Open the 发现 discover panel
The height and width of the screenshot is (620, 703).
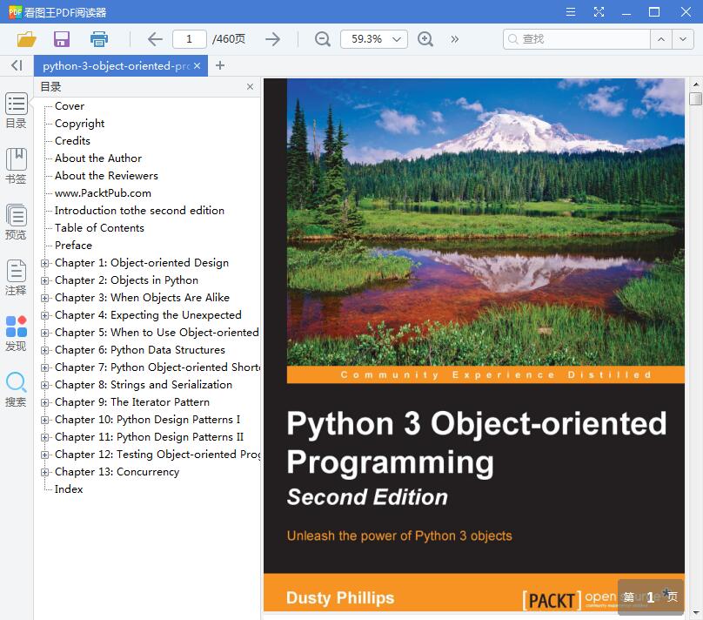coord(17,334)
